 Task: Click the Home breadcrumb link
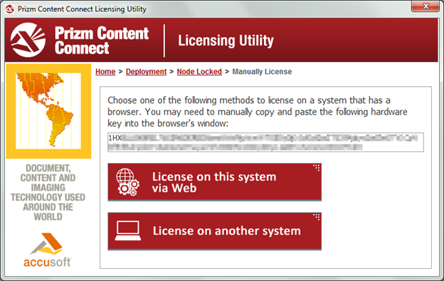[x=105, y=72]
